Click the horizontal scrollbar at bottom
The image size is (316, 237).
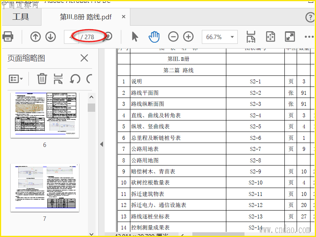tap(218, 235)
